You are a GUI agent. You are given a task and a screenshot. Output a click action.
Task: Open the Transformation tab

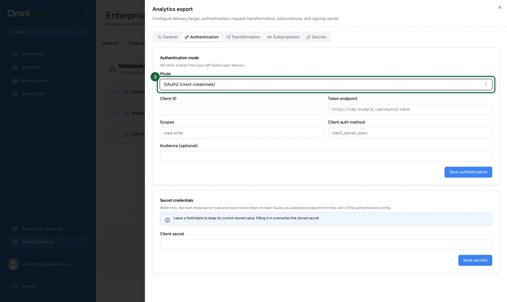coord(243,37)
